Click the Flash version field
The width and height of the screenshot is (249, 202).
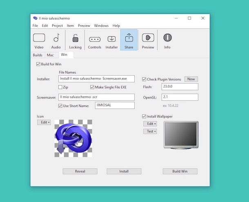tap(180, 87)
